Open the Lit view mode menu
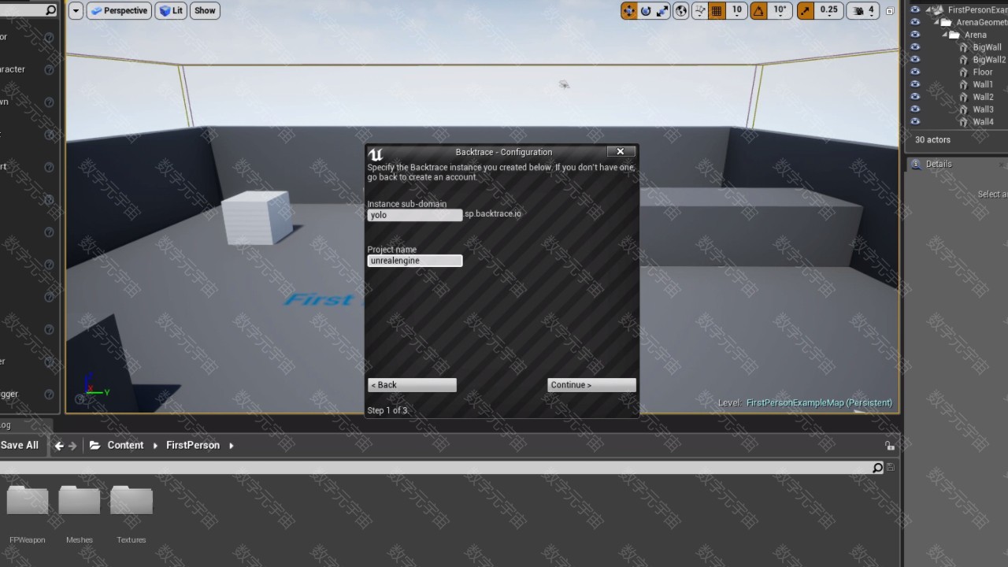 coord(171,10)
